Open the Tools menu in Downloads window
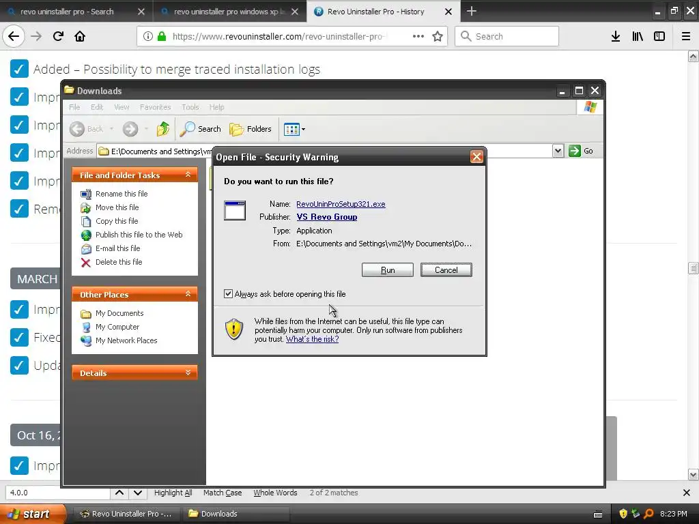The width and height of the screenshot is (699, 524). point(190,107)
